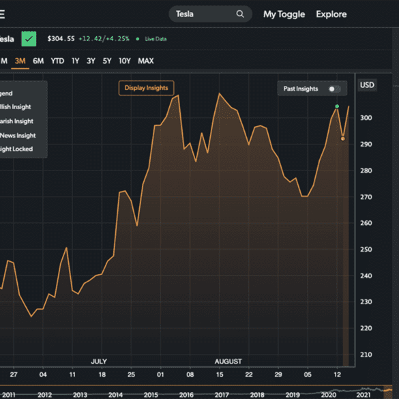Switch to 1Y time range
The image size is (399, 399).
tap(75, 61)
